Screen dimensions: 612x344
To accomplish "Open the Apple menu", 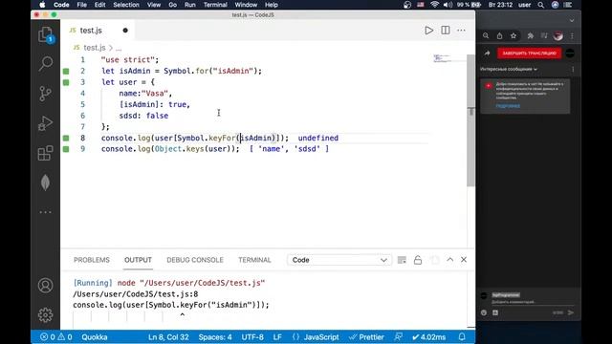I will click(x=42, y=5).
